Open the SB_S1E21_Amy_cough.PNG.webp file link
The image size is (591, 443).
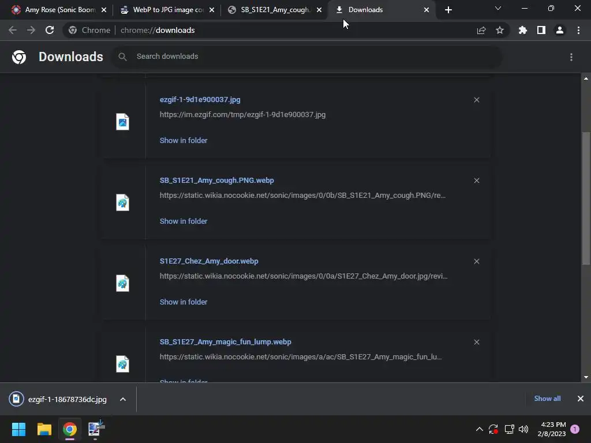217,181
